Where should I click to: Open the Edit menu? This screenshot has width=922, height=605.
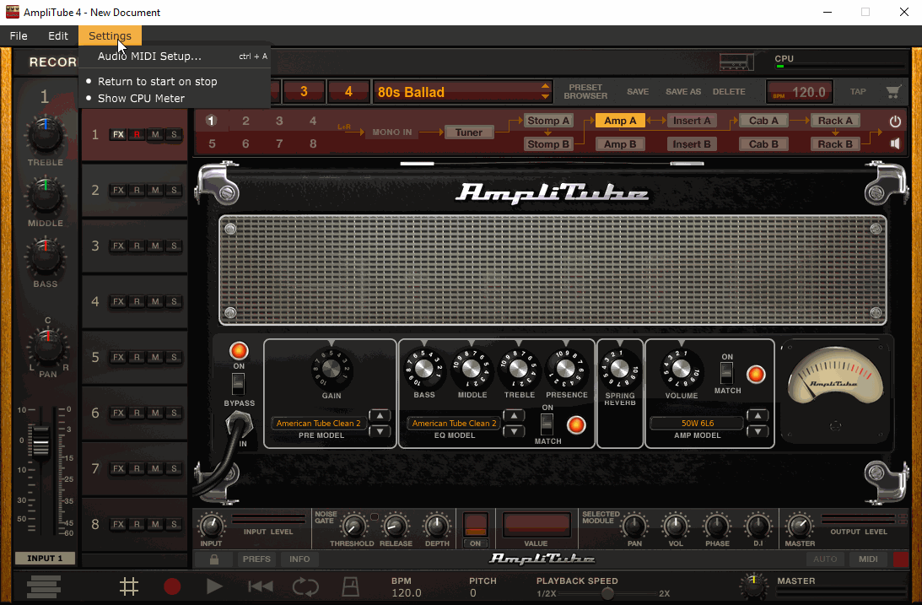(x=58, y=35)
